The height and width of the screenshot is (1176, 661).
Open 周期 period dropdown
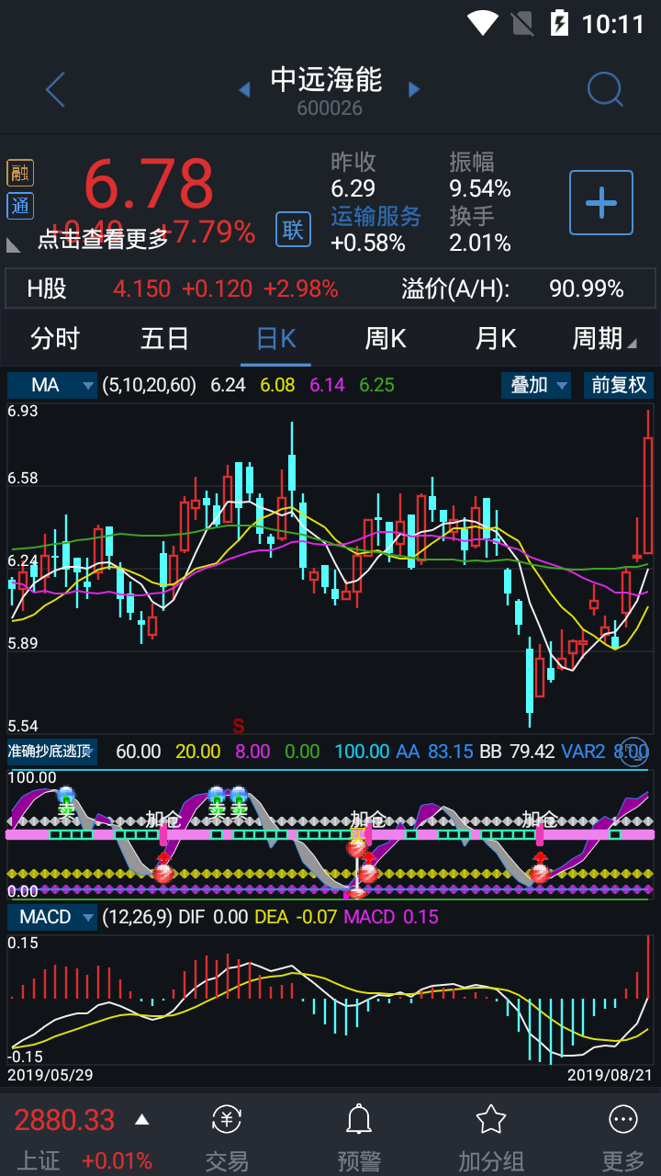coord(604,339)
